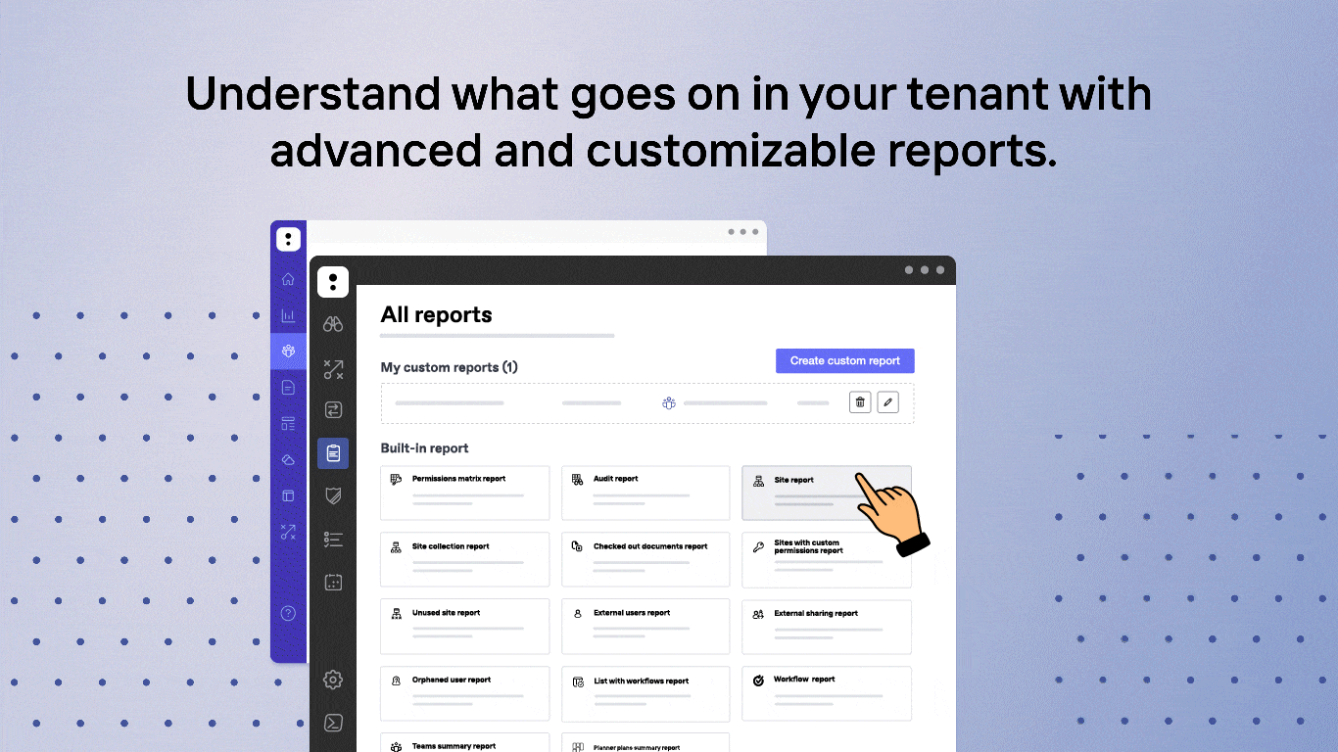Click the bar chart icon on purple sidebar

pyautogui.click(x=288, y=315)
